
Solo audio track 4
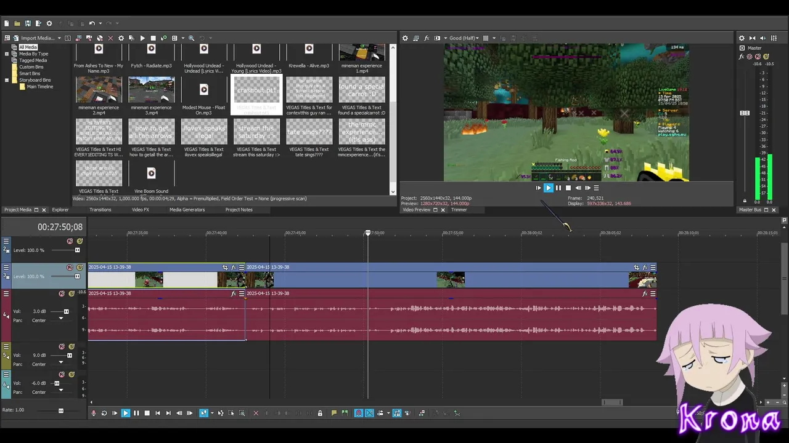[72, 293]
